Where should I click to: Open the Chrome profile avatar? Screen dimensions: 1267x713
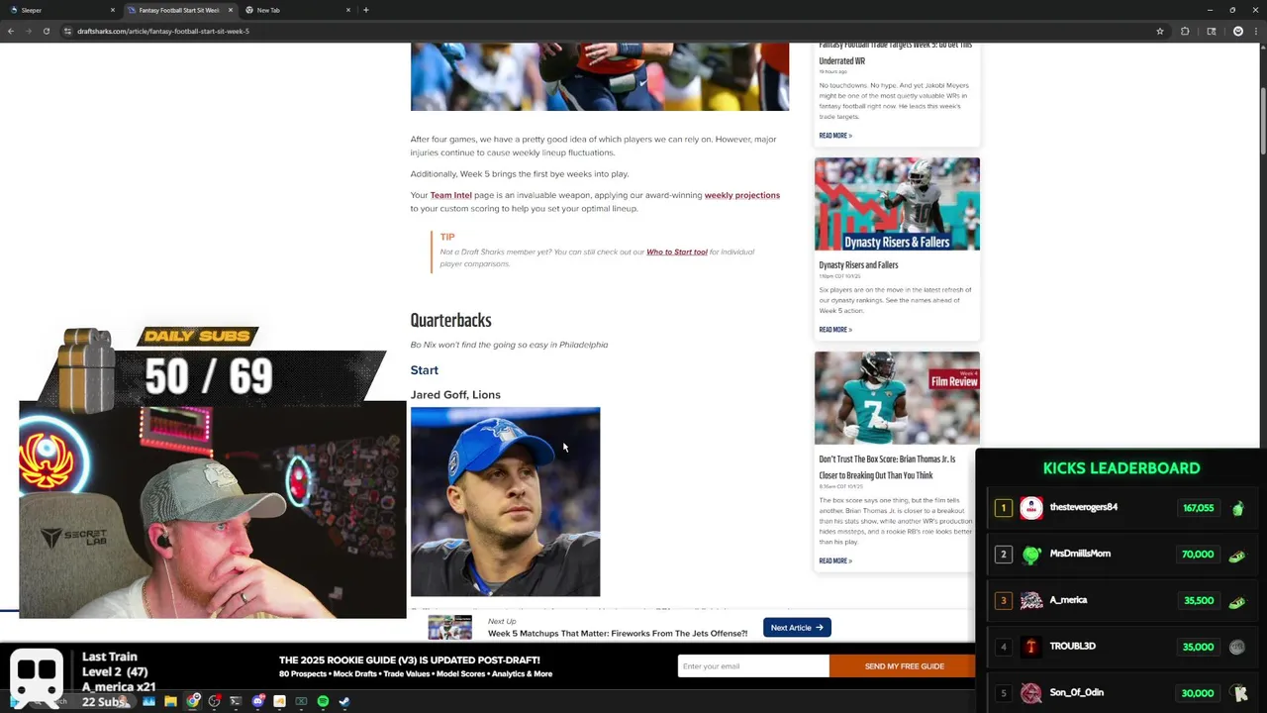(x=1237, y=31)
